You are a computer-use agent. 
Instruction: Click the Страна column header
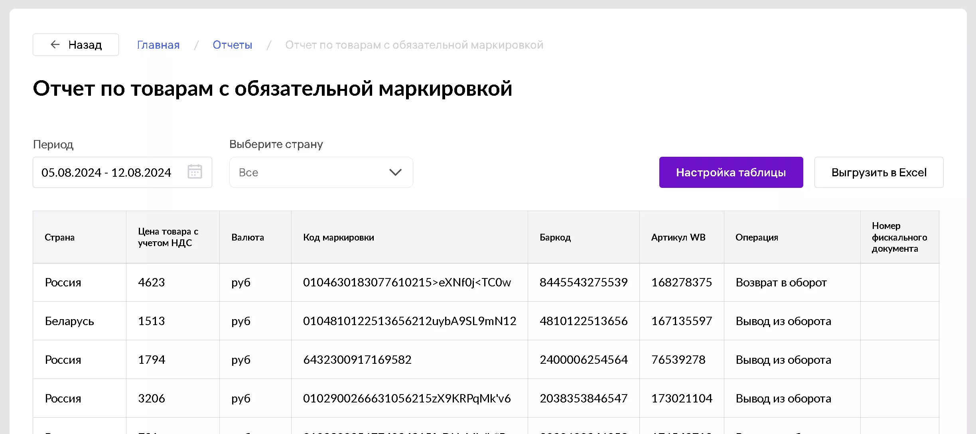[60, 237]
